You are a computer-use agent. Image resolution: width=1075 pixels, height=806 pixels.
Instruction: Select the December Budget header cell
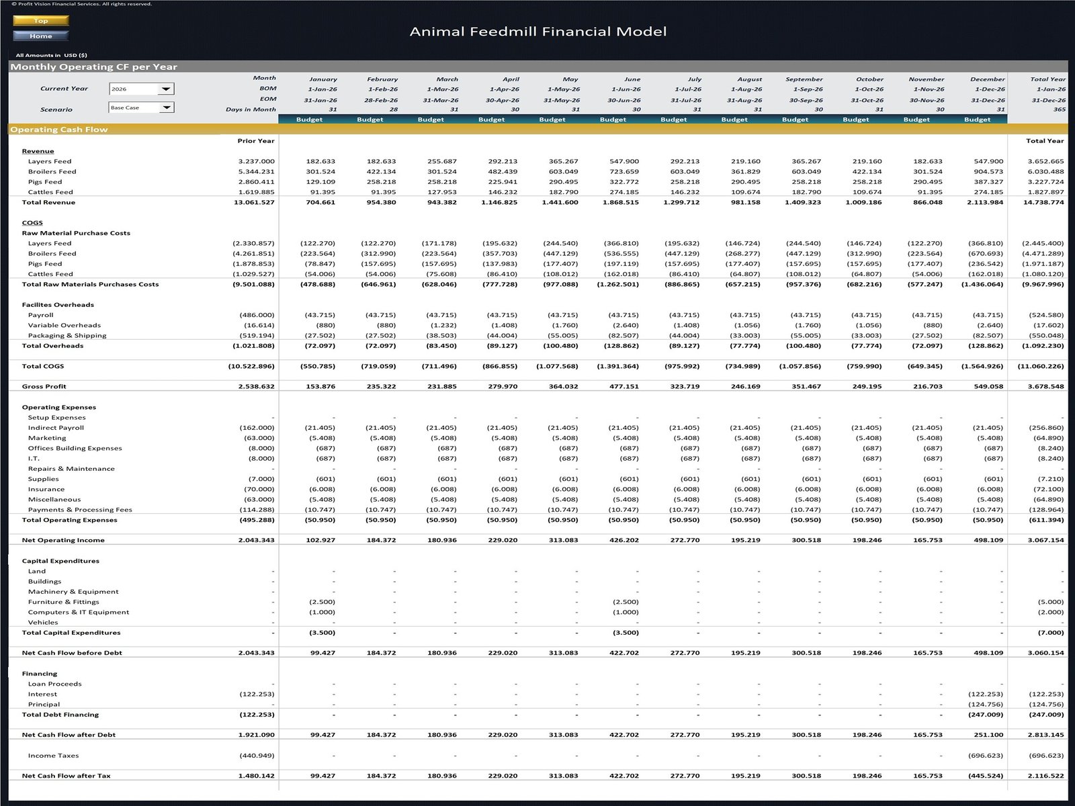tap(978, 120)
